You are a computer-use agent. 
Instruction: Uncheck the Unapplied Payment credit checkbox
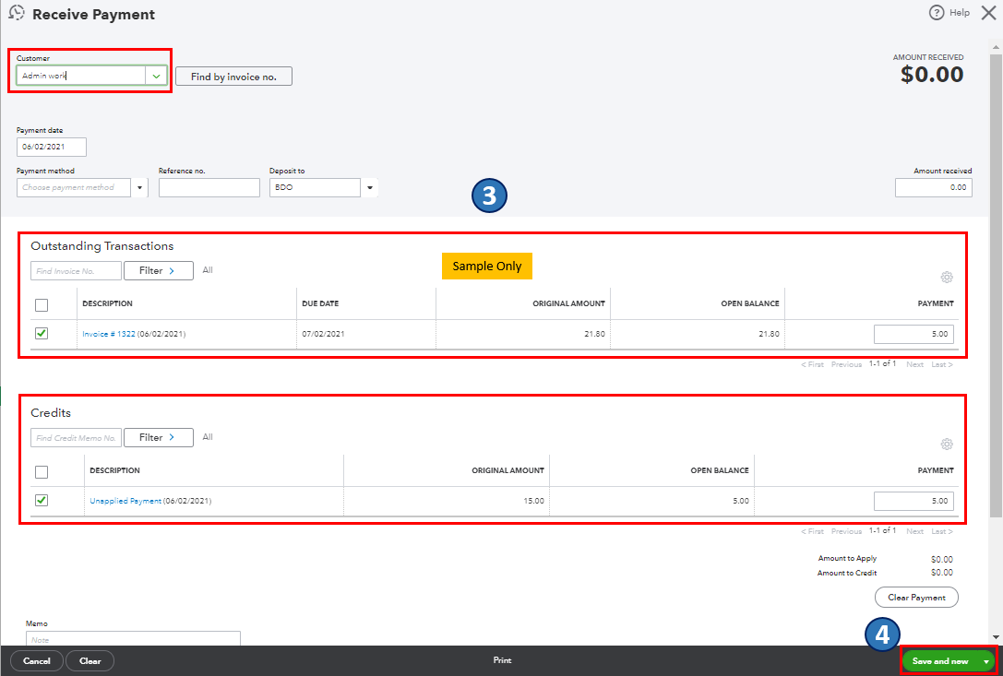click(40, 500)
